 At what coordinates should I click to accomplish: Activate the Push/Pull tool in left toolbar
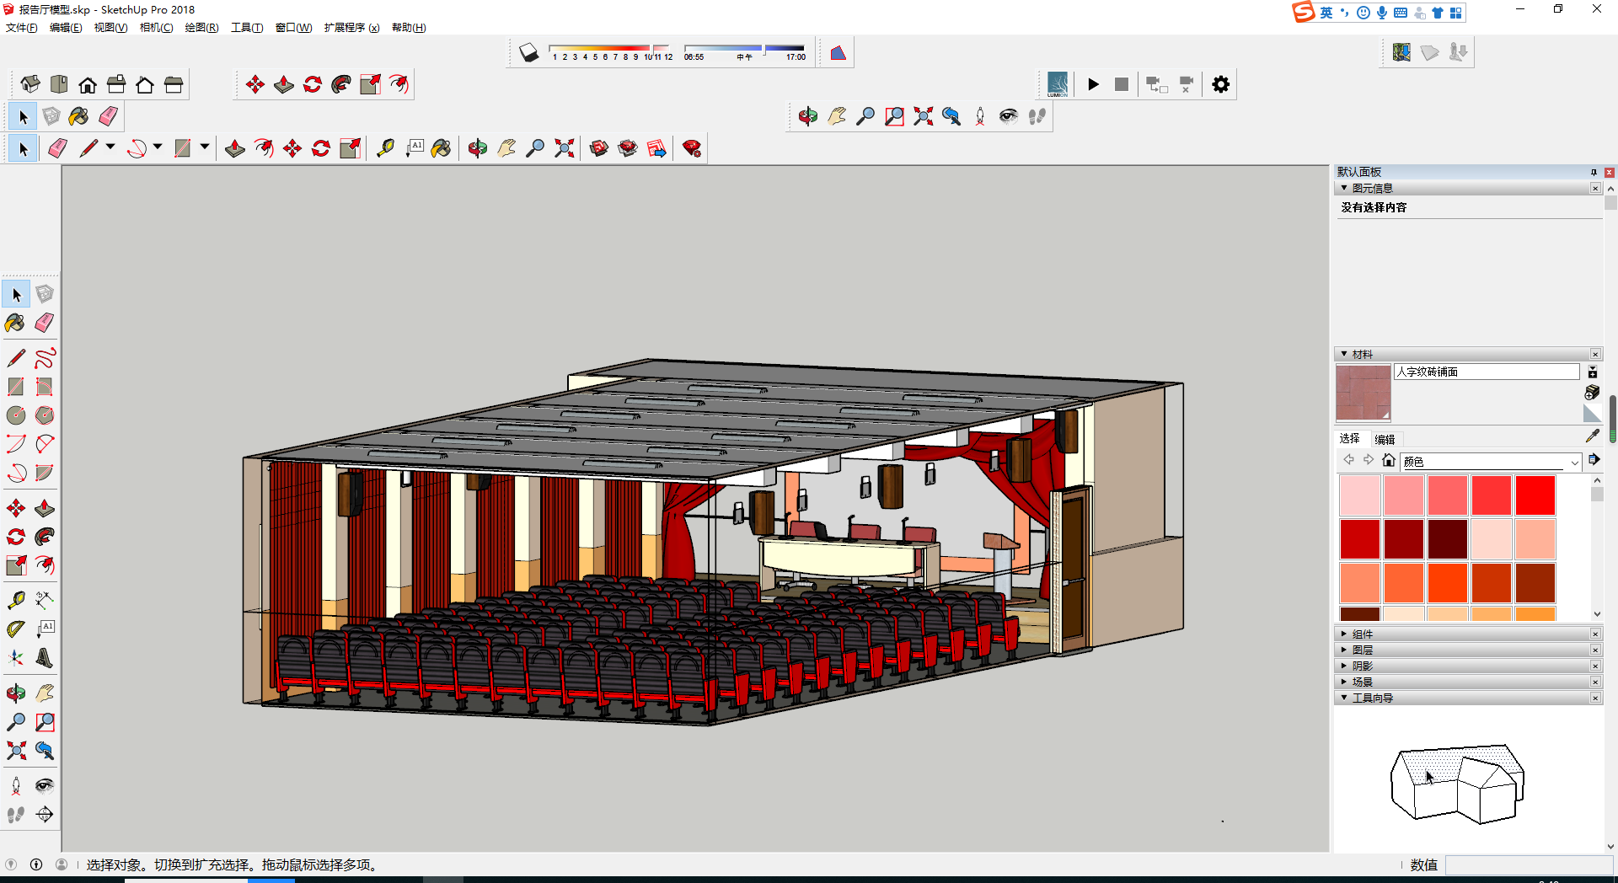pos(45,508)
